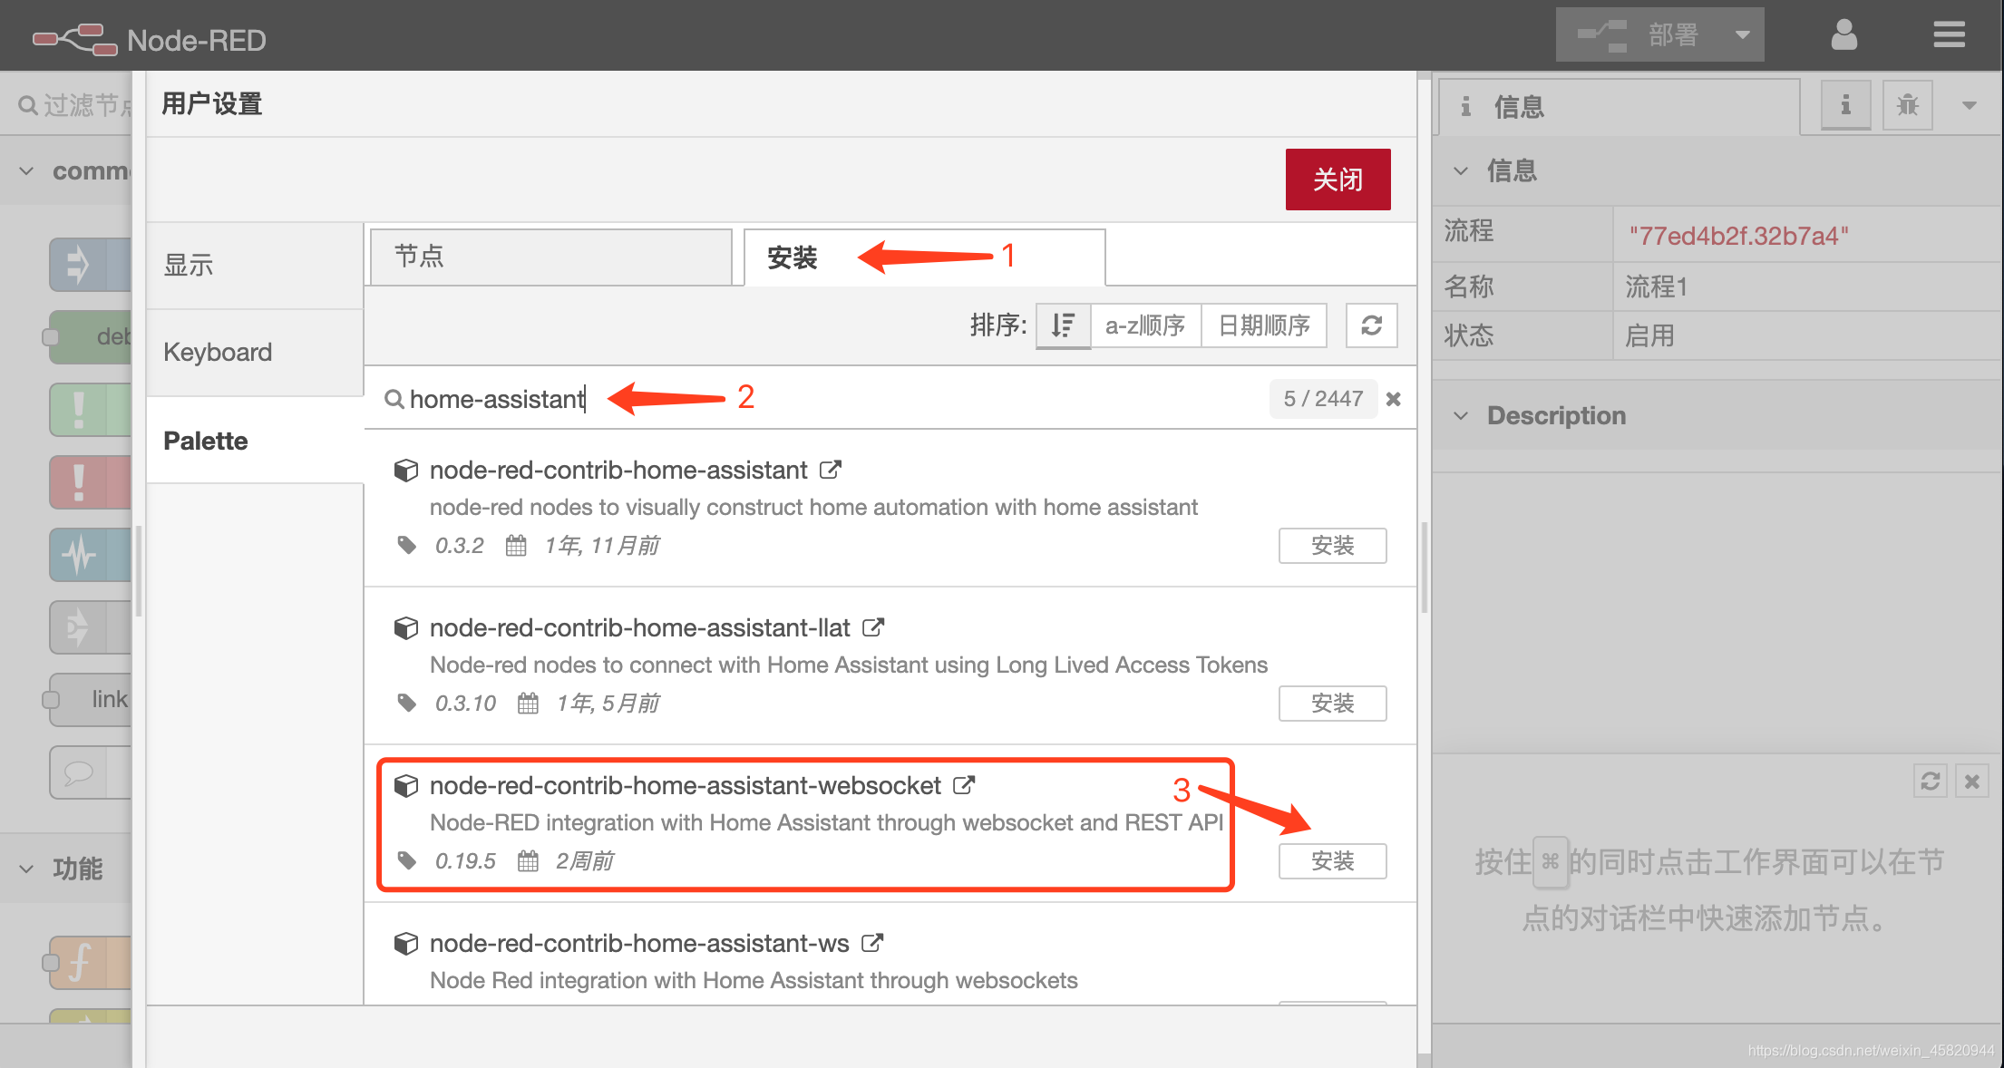
Task: Open the Keyboard settings tab
Action: click(218, 352)
